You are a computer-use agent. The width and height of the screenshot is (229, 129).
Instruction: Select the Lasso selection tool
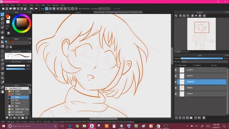coord(3,56)
